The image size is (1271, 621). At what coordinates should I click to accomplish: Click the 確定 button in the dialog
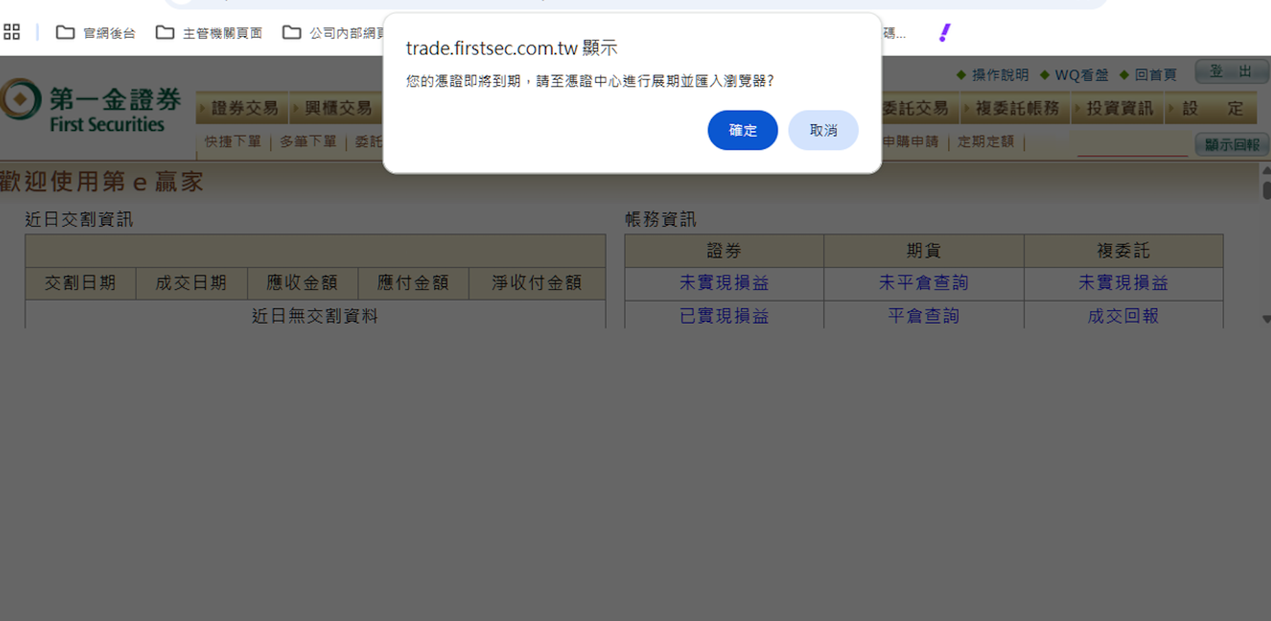(x=742, y=130)
